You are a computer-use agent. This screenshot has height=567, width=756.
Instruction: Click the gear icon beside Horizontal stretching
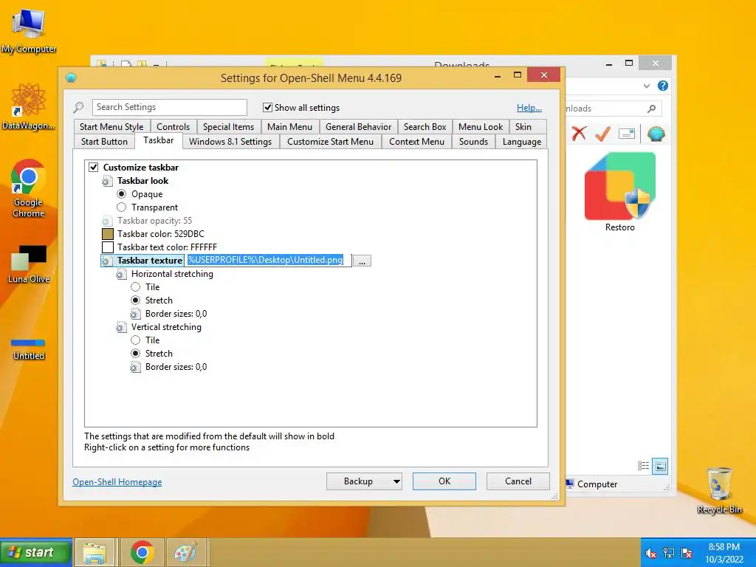pyautogui.click(x=121, y=275)
